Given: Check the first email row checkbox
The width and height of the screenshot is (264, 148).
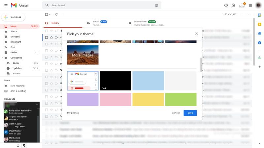Looking at the screenshot, I should (47, 31).
